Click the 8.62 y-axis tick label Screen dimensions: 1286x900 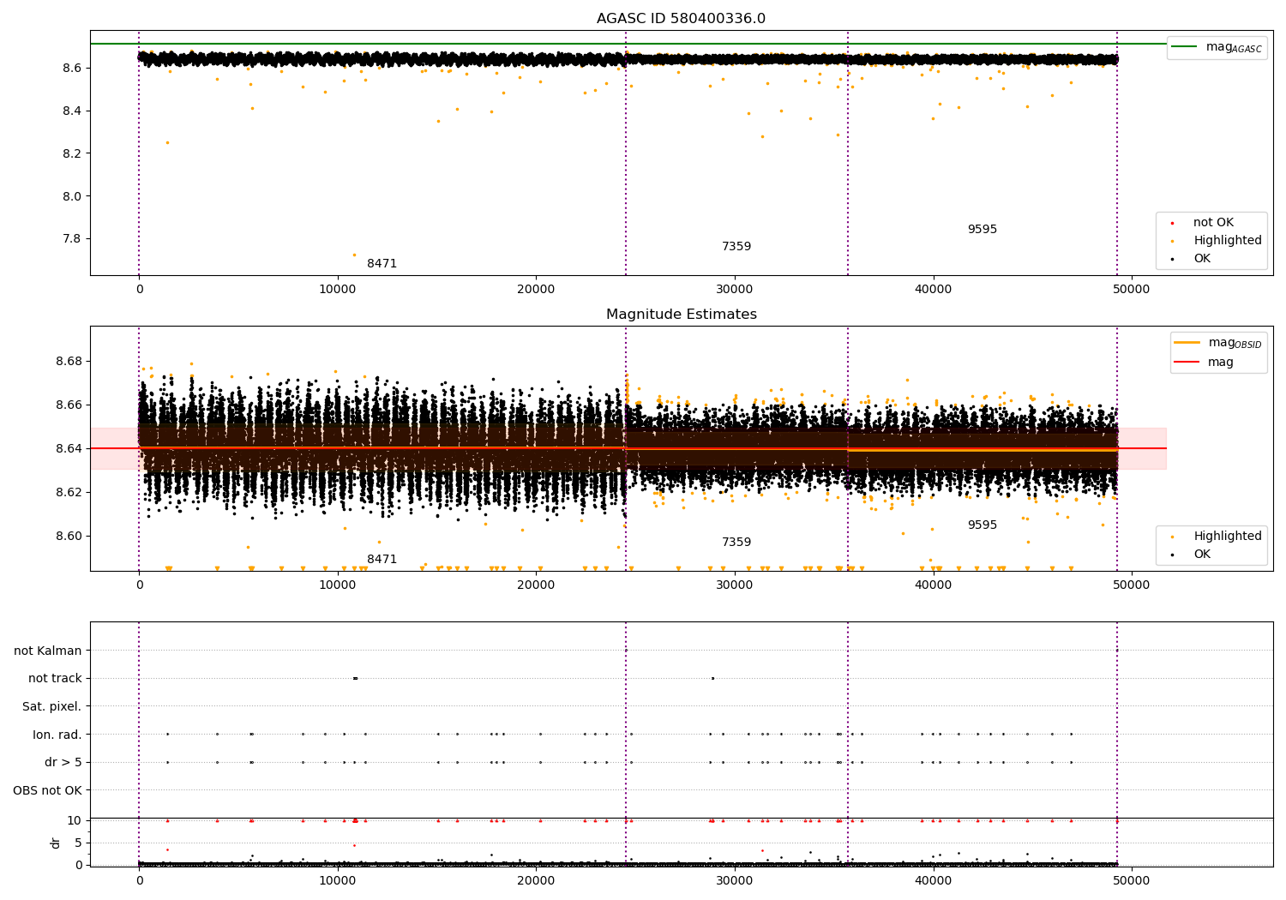tap(69, 492)
